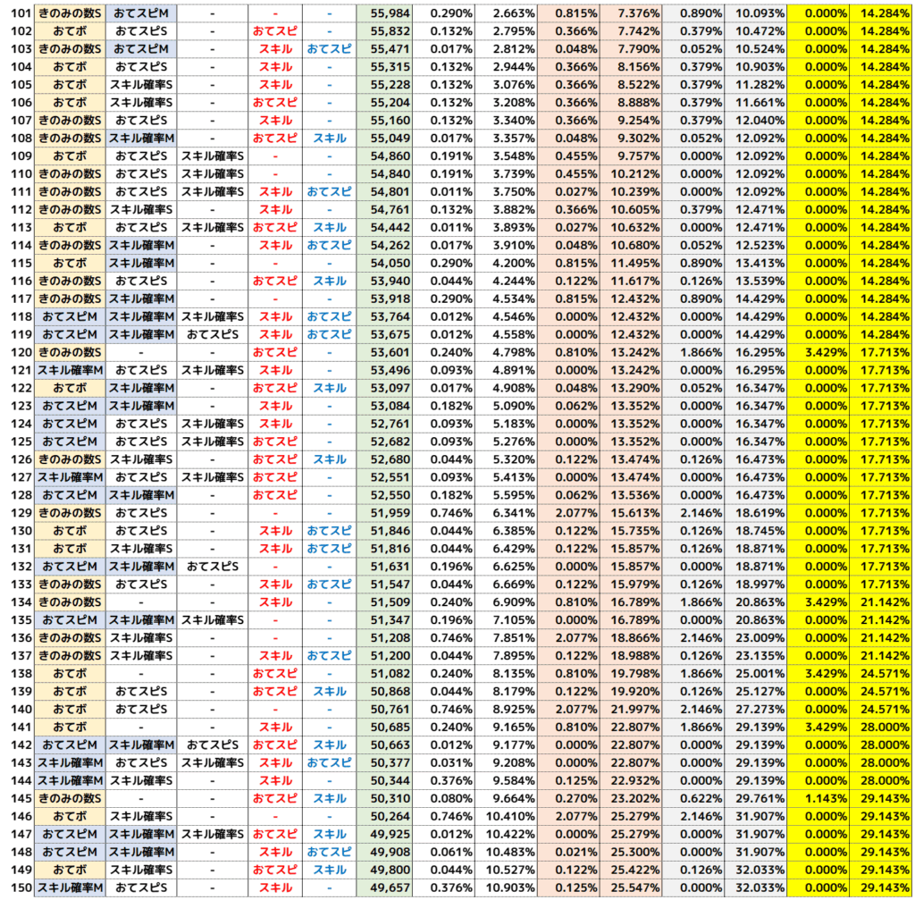Click the 15.613% cell in row 129
The image size is (915, 900).
click(631, 513)
